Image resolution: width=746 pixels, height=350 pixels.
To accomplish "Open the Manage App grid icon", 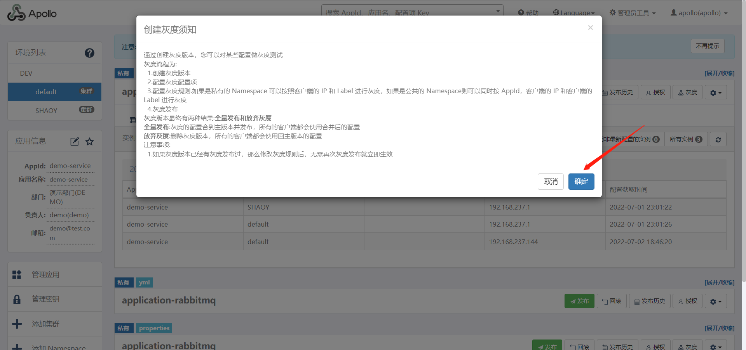I will click(17, 275).
